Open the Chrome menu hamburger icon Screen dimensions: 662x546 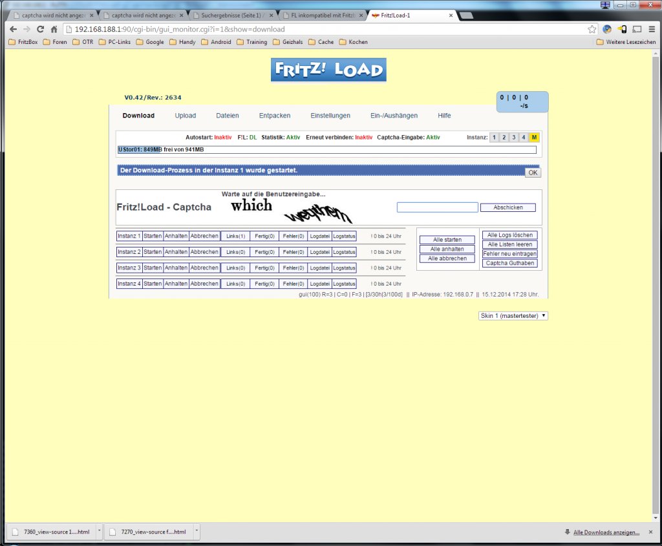[x=652, y=29]
